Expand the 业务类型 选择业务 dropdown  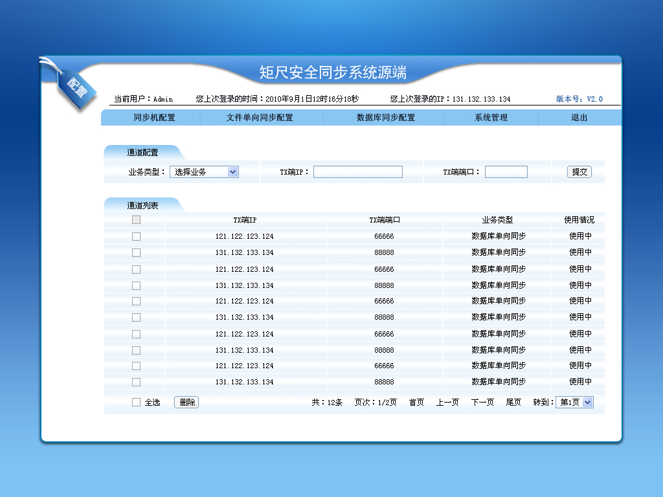coord(204,172)
